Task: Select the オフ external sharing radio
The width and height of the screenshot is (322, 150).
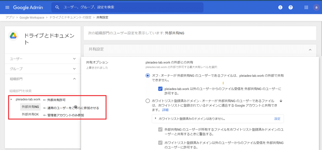Action: (x=148, y=76)
